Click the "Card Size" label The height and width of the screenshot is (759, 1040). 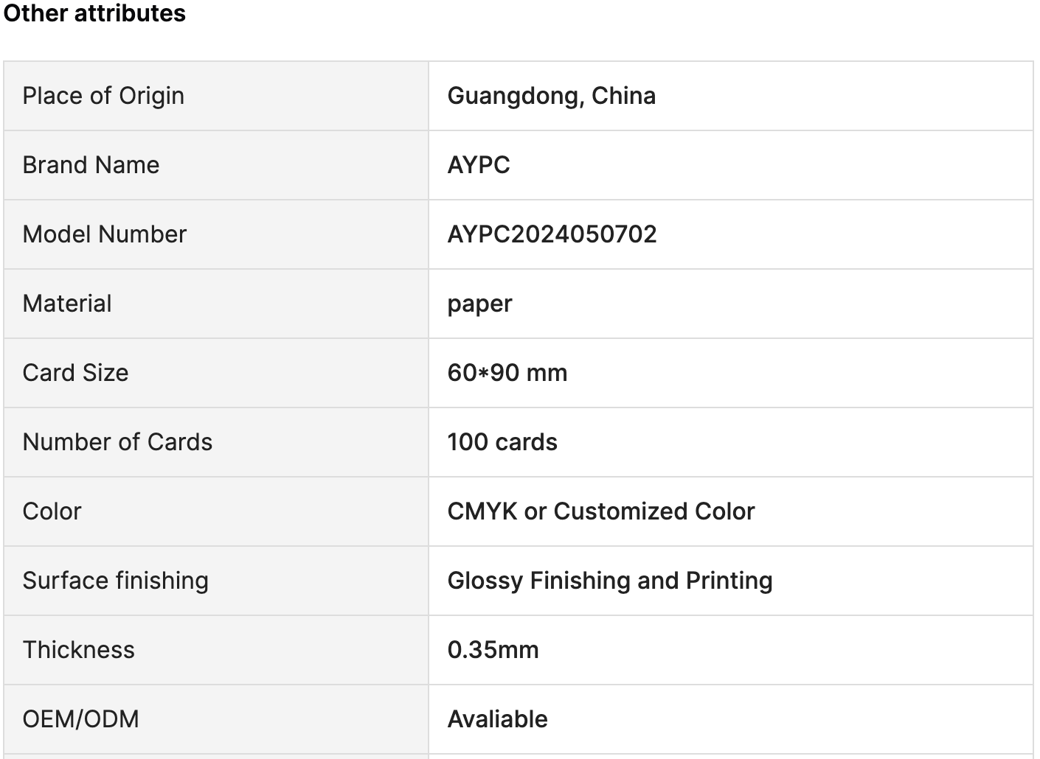(75, 373)
